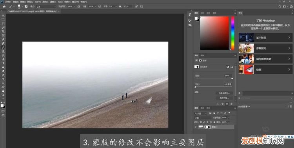Open the brush preset picker dropdown
This screenshot has height=148, width=294.
[x=22, y=7]
